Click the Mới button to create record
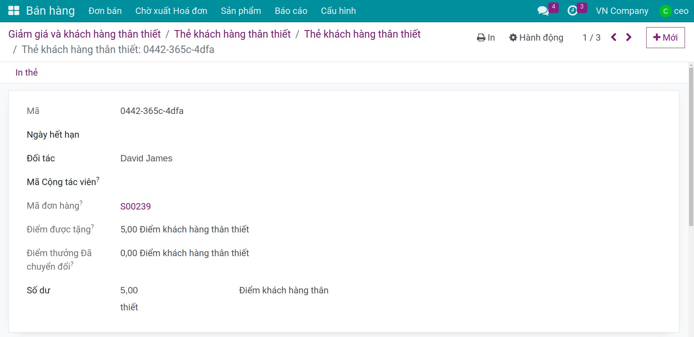This screenshot has width=694, height=337. click(665, 38)
